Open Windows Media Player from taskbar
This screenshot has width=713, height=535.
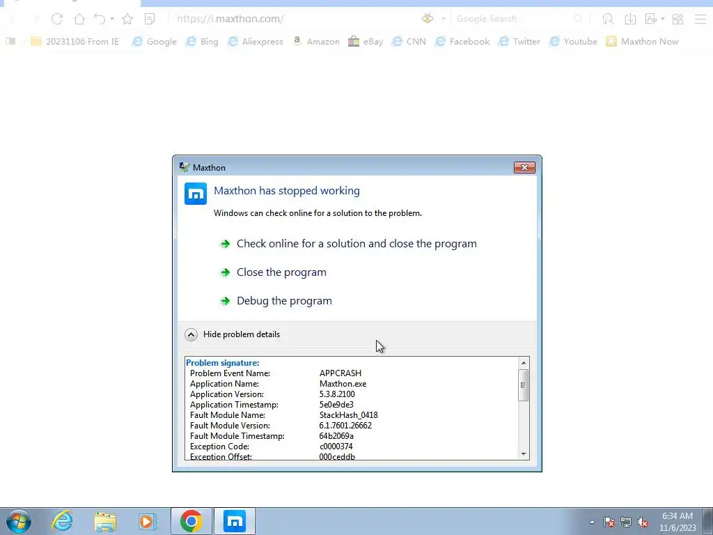coord(148,521)
